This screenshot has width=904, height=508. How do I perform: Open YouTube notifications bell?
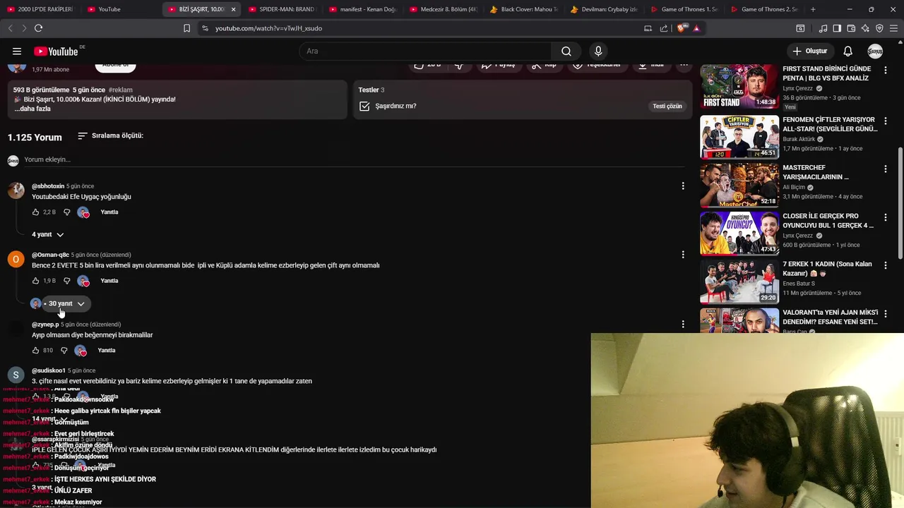click(847, 51)
